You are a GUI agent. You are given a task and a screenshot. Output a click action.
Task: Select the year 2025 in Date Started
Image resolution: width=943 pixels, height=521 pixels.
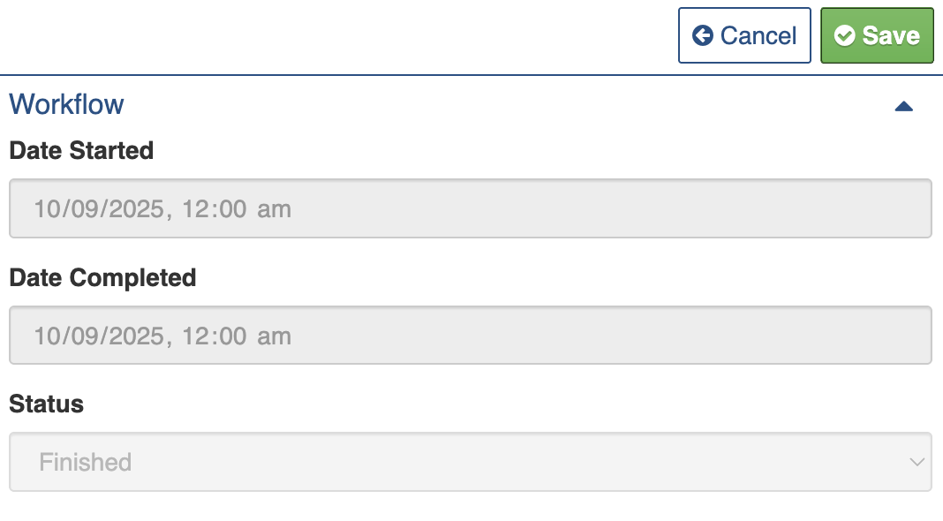click(138, 209)
